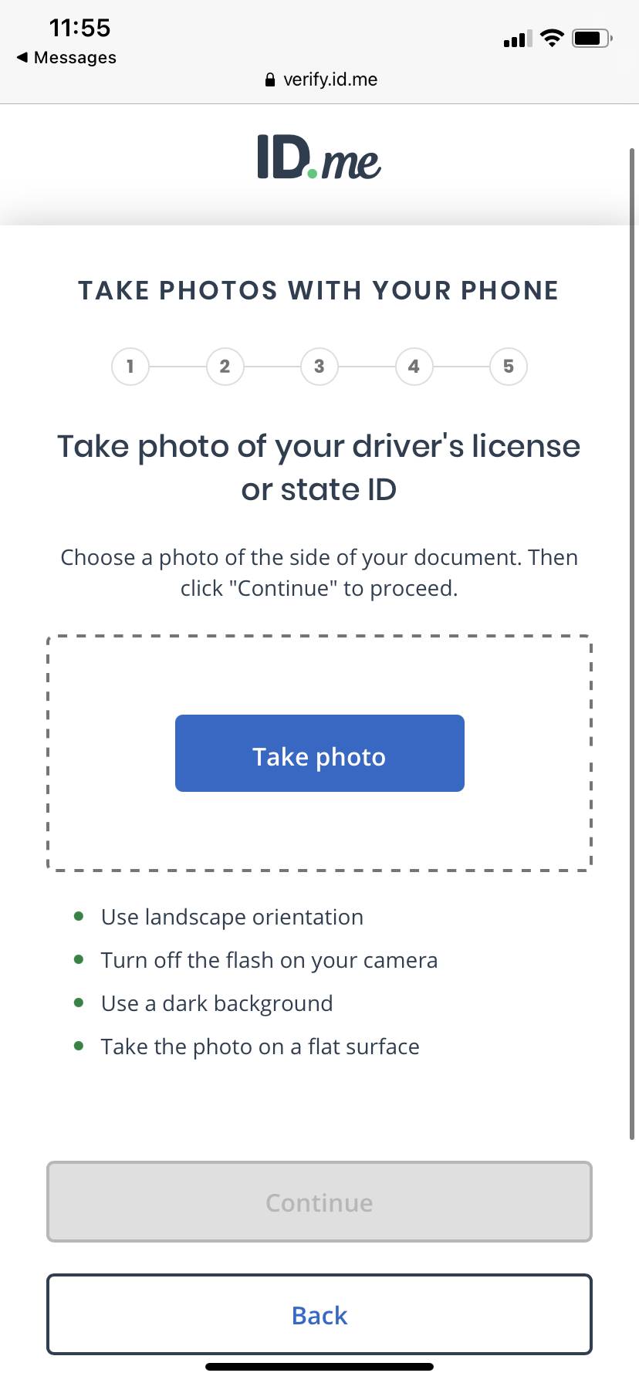639x1383 pixels.
Task: Tap the Wi-Fi status icon
Action: pyautogui.click(x=552, y=38)
